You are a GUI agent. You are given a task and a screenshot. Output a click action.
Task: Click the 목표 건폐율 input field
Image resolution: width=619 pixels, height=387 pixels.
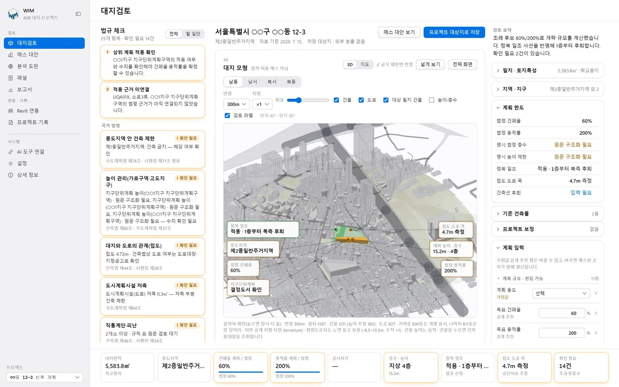(x=561, y=313)
